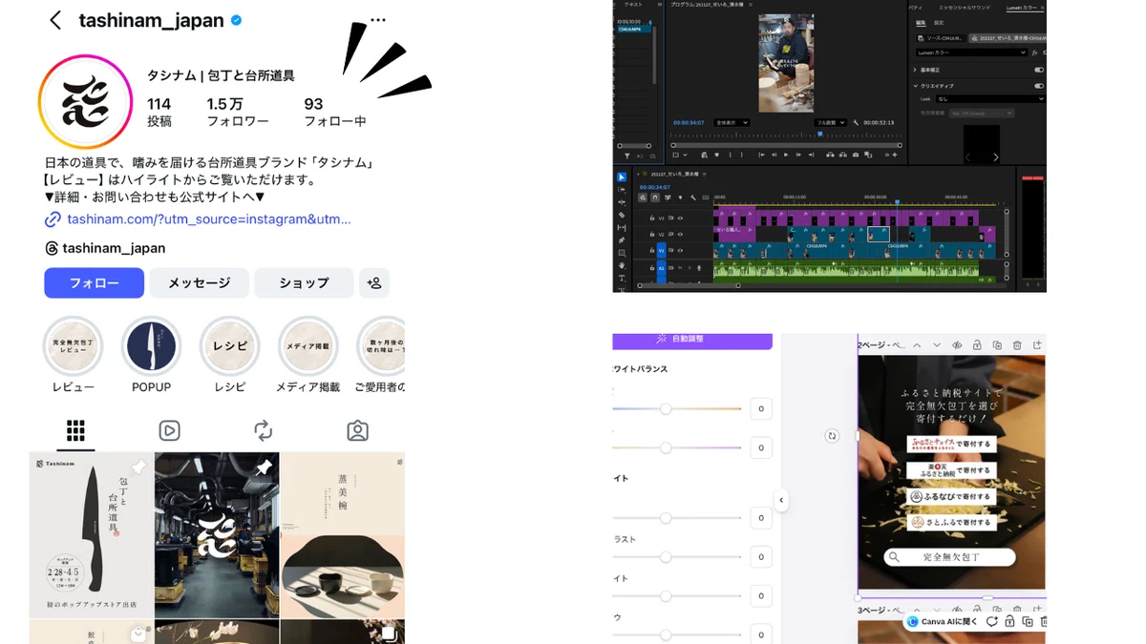Add a new page after page 2
This screenshot has height=644, width=1146.
(1037, 344)
